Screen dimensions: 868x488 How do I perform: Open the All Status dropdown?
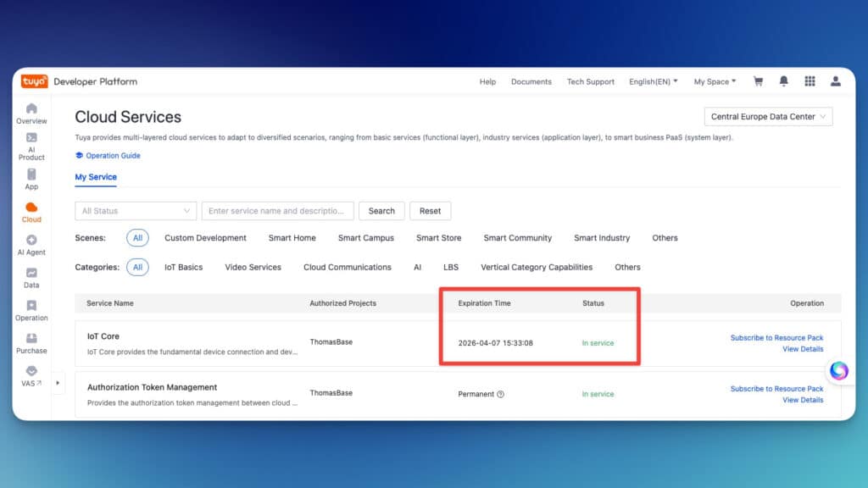(x=136, y=211)
